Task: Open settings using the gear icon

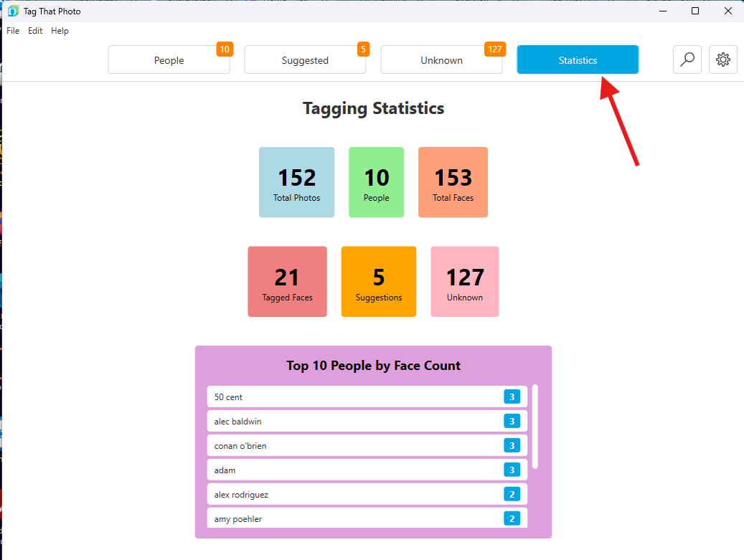Action: 722,60
